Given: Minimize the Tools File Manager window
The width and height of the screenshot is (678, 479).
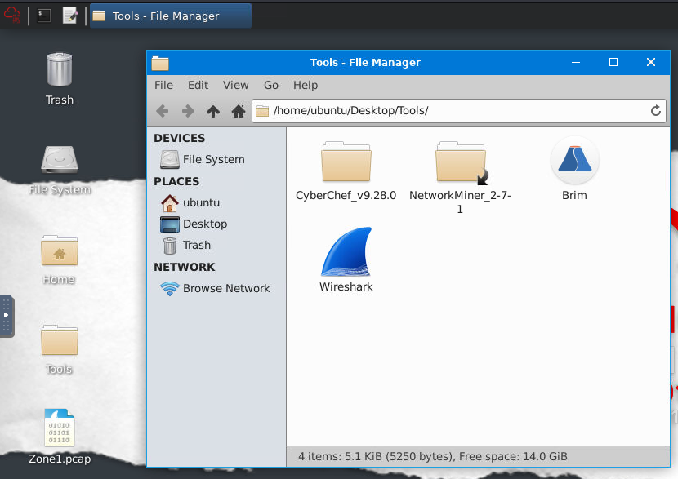Looking at the screenshot, I should 576,63.
